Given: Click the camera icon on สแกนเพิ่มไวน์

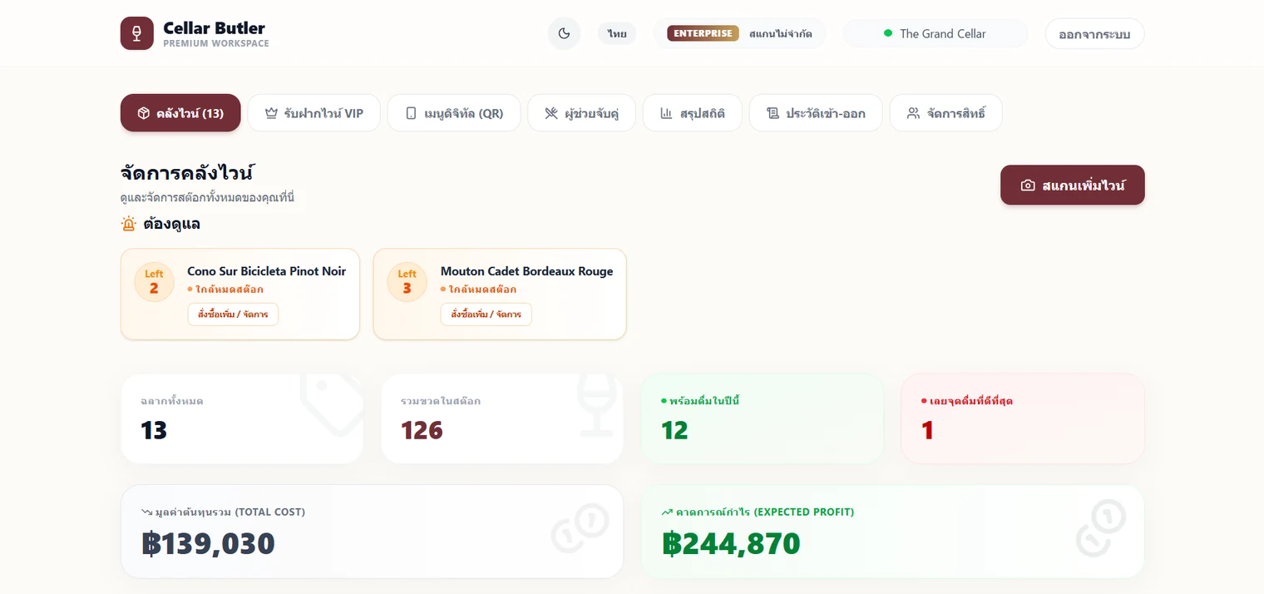Looking at the screenshot, I should pos(1028,186).
